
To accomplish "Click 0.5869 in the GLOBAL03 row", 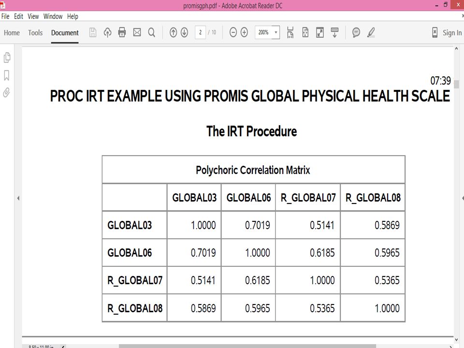I will click(387, 225).
